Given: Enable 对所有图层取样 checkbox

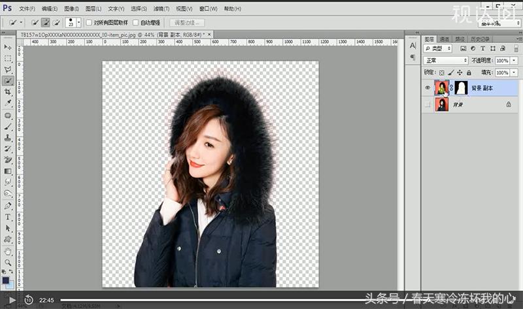Looking at the screenshot, I should click(x=89, y=23).
